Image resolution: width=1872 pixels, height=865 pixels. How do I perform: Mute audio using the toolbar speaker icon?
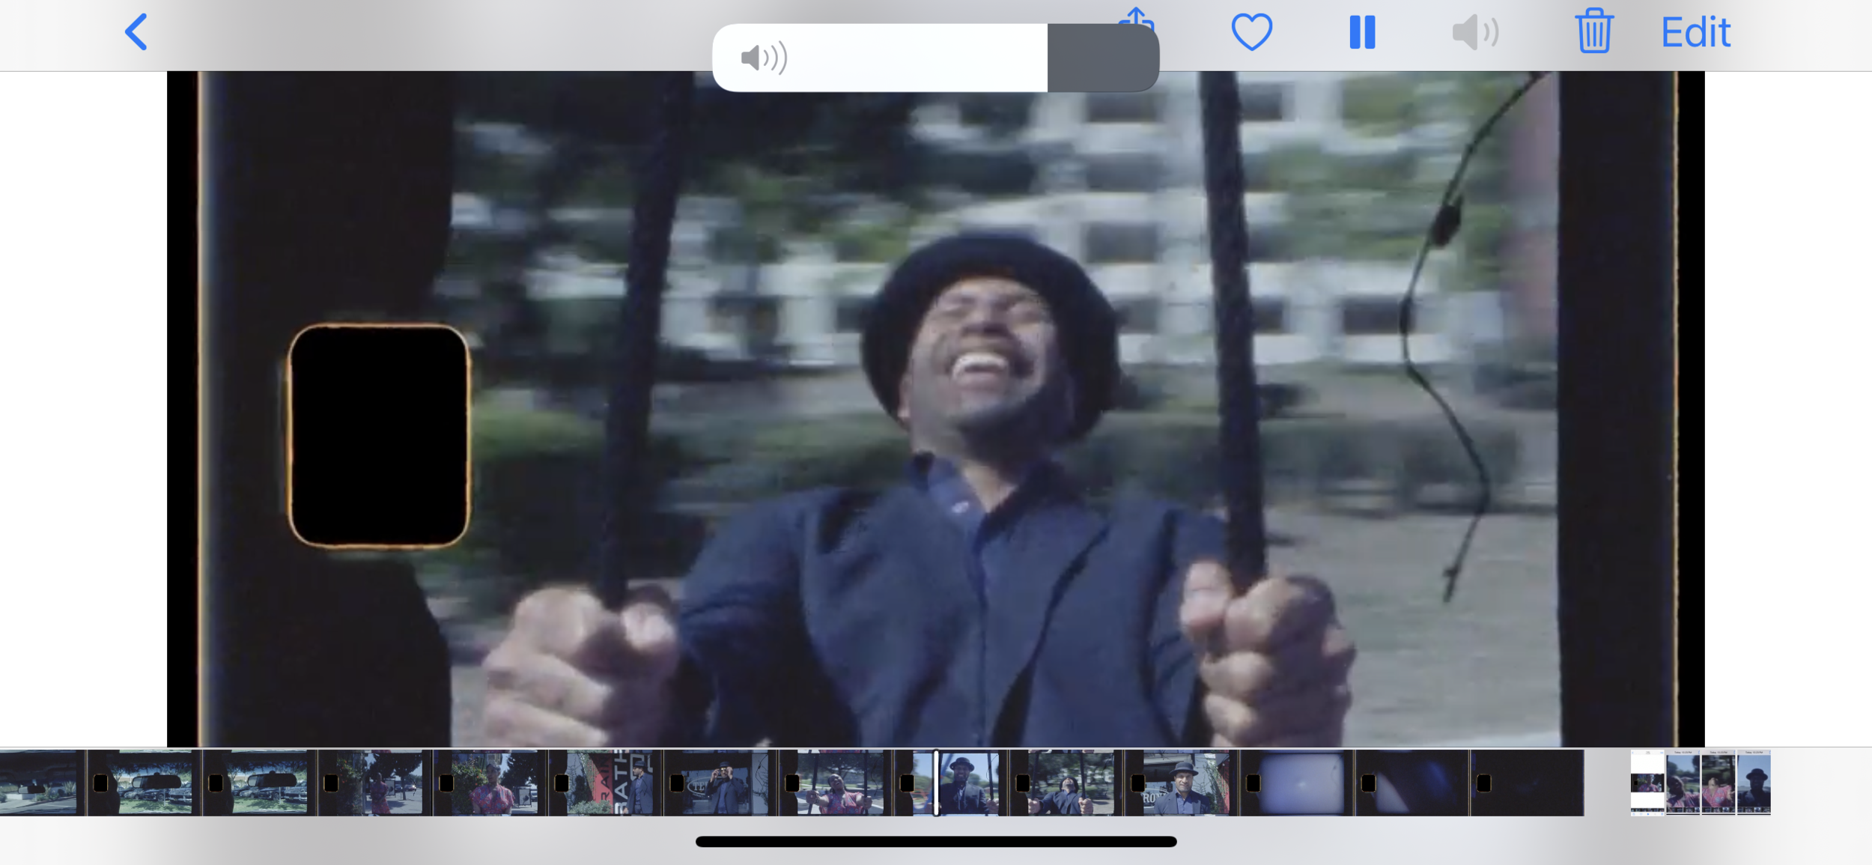pyautogui.click(x=1474, y=32)
